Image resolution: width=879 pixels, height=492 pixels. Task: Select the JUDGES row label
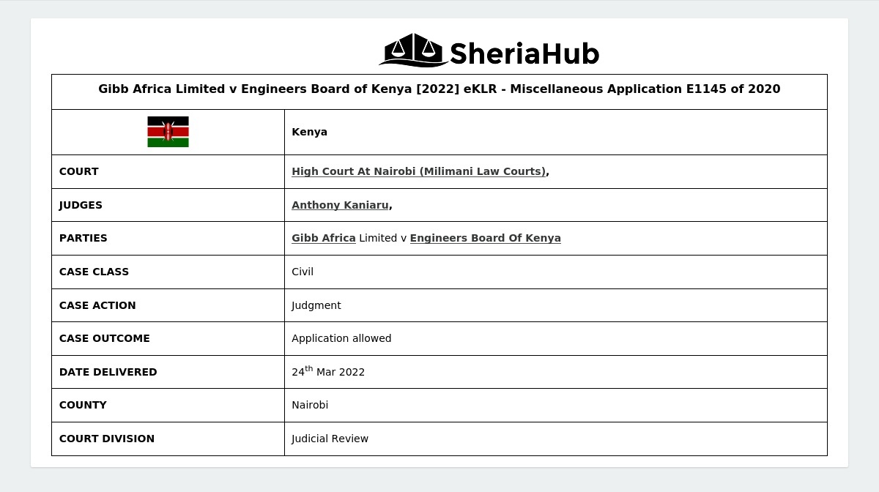(81, 205)
